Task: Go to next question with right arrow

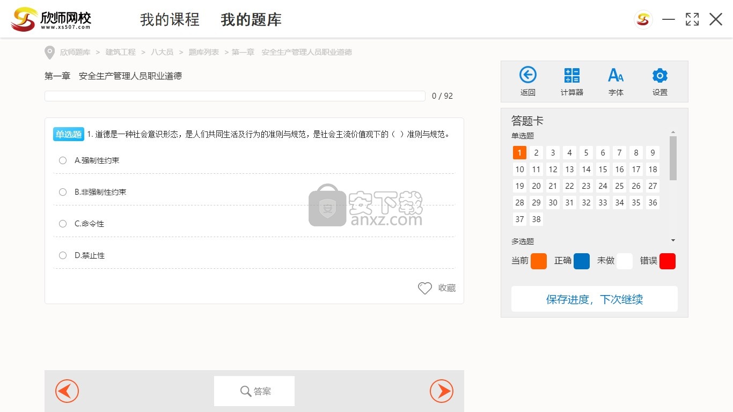Action: (x=442, y=391)
